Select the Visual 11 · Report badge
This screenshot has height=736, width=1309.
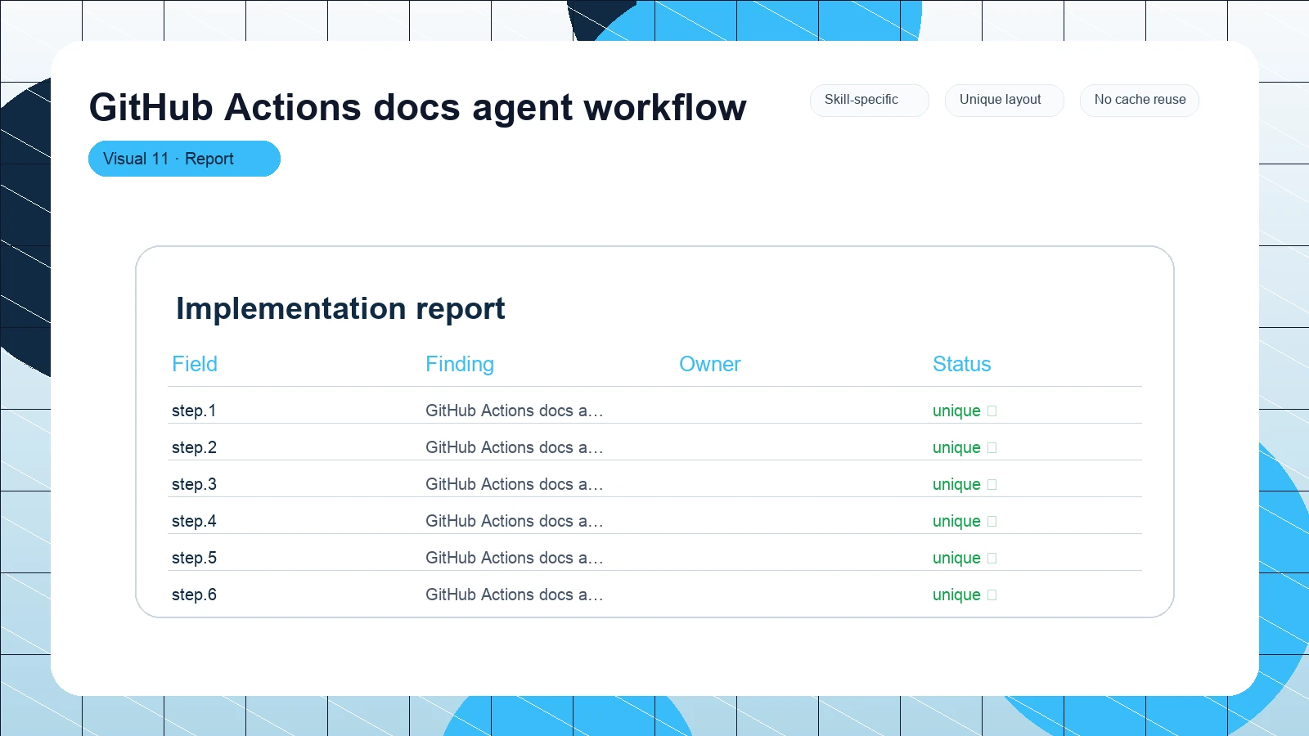tap(184, 159)
